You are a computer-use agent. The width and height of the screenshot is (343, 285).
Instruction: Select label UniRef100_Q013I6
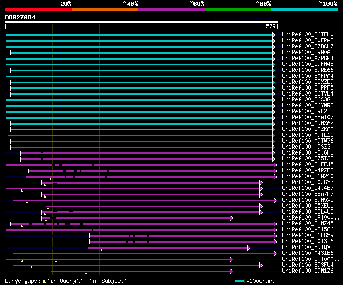tap(308, 242)
